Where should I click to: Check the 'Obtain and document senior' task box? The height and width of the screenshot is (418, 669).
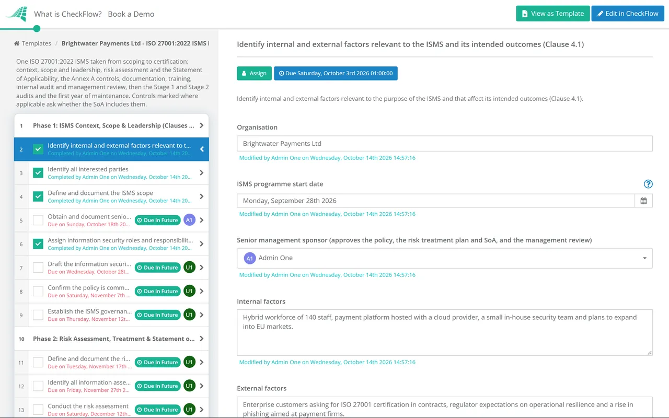click(x=38, y=220)
